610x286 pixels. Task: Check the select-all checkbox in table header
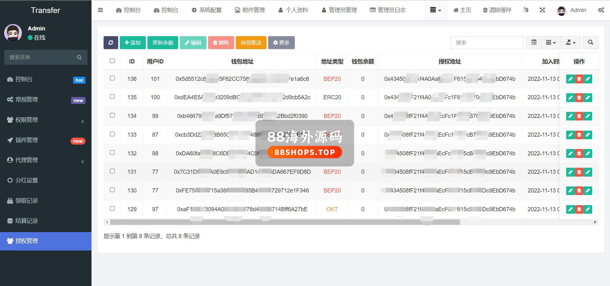(x=112, y=61)
